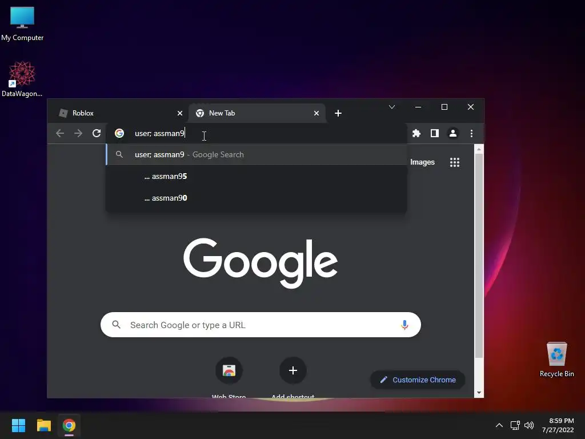
Task: Open the tab search chevron
Action: coord(392,107)
